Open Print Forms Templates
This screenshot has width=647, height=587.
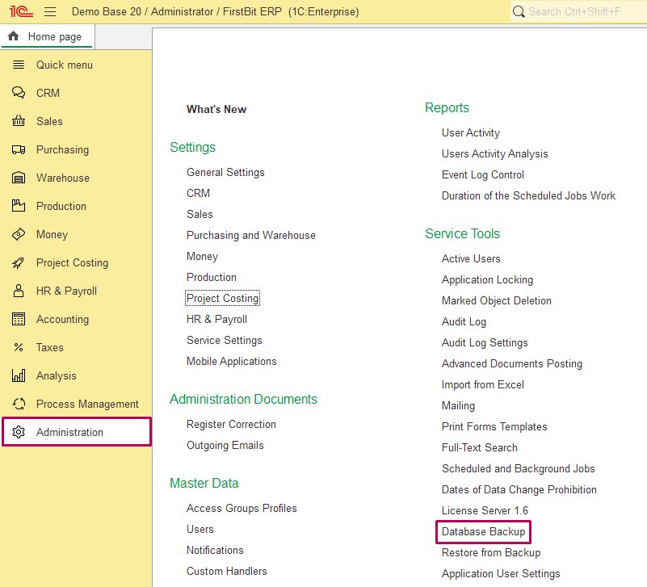coord(494,426)
